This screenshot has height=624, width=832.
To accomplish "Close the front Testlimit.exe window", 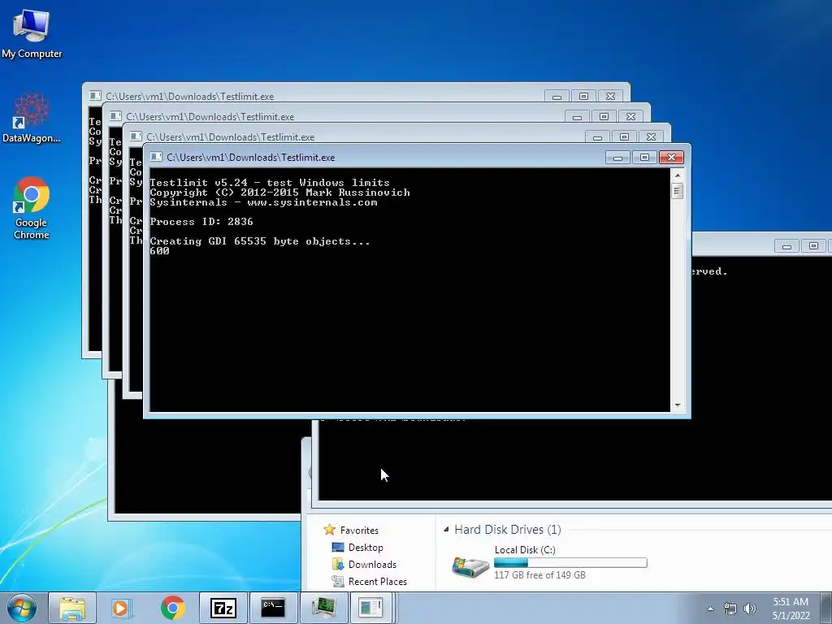I will click(671, 158).
